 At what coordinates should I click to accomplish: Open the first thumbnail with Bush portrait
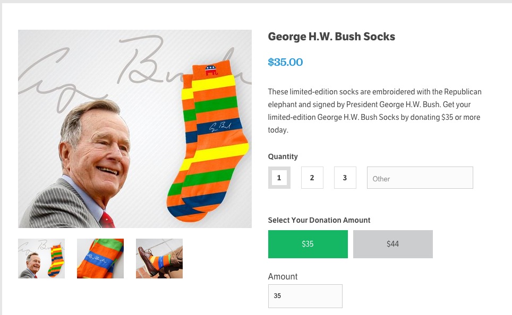(x=41, y=258)
